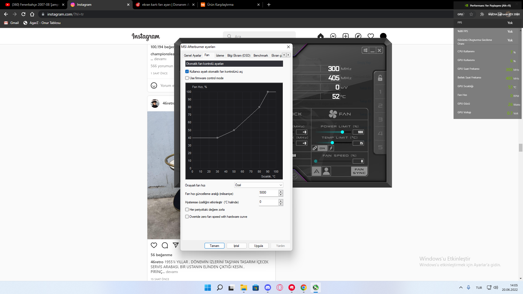Increase fan update interval with up stepper
Viewport: 523px width, 294px height.
click(281, 192)
